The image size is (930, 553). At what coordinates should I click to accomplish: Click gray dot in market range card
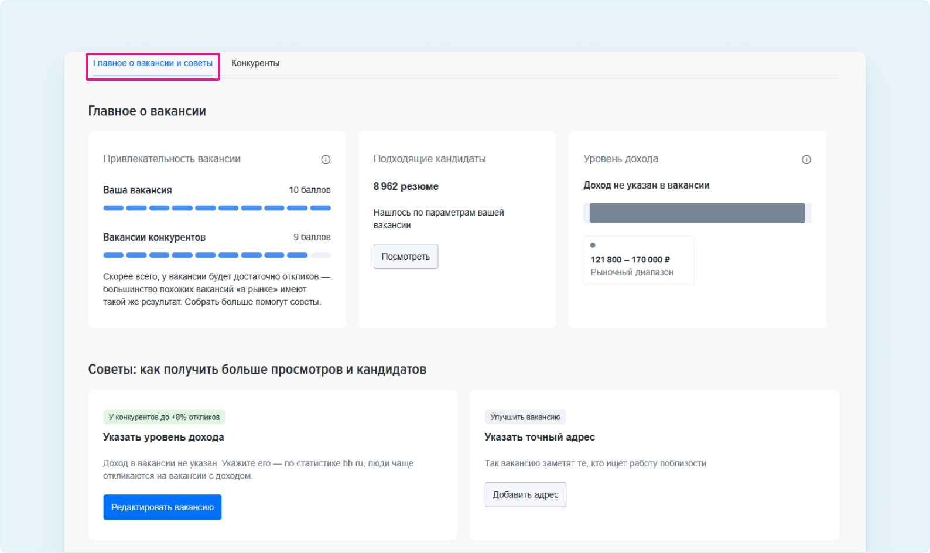[593, 245]
